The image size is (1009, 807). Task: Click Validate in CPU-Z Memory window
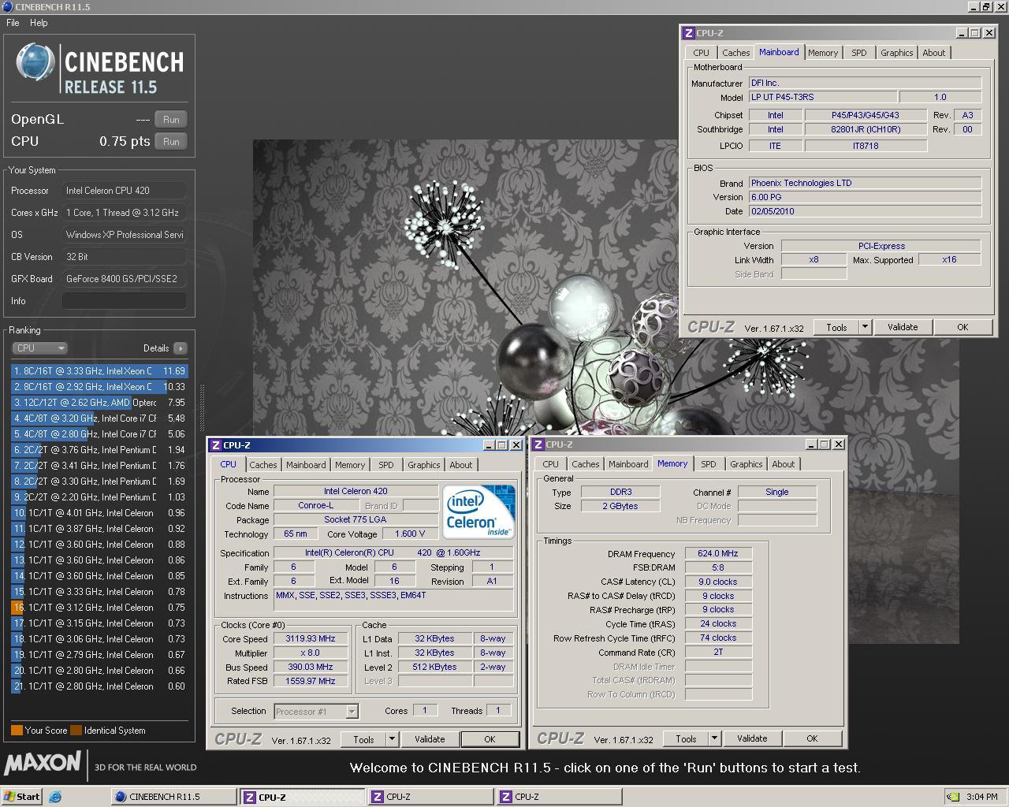(751, 738)
